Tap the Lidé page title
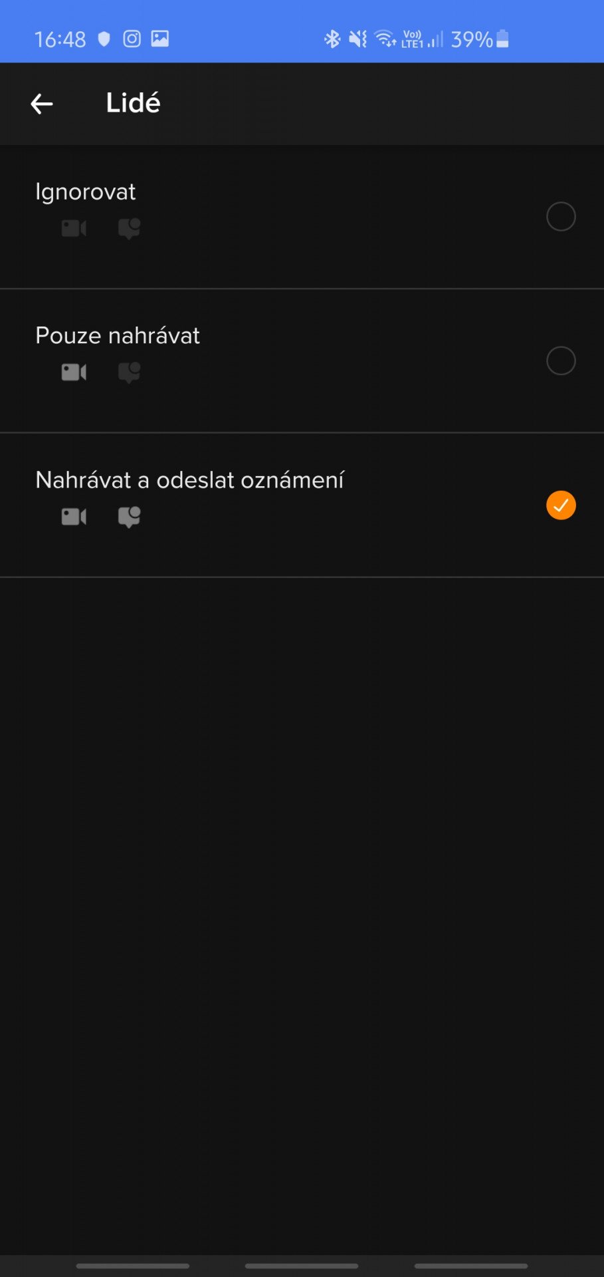The height and width of the screenshot is (1277, 604). coord(133,103)
